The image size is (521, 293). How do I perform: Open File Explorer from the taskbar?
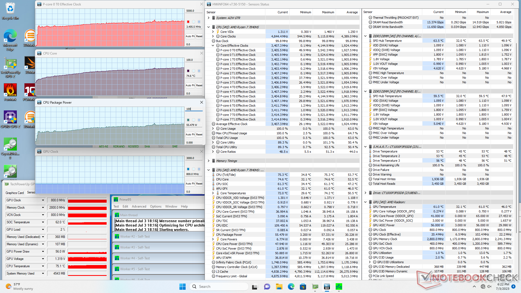pos(279,286)
